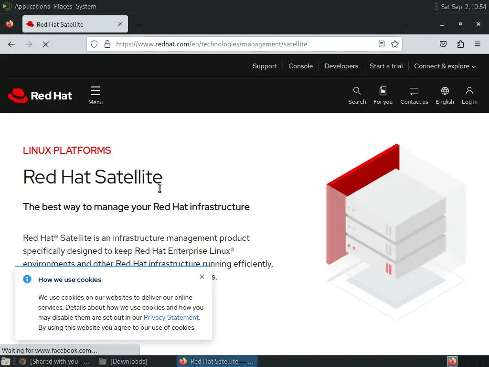Open the Red Hat site Menu icon
Viewport: 489px width, 367px height.
(x=96, y=96)
